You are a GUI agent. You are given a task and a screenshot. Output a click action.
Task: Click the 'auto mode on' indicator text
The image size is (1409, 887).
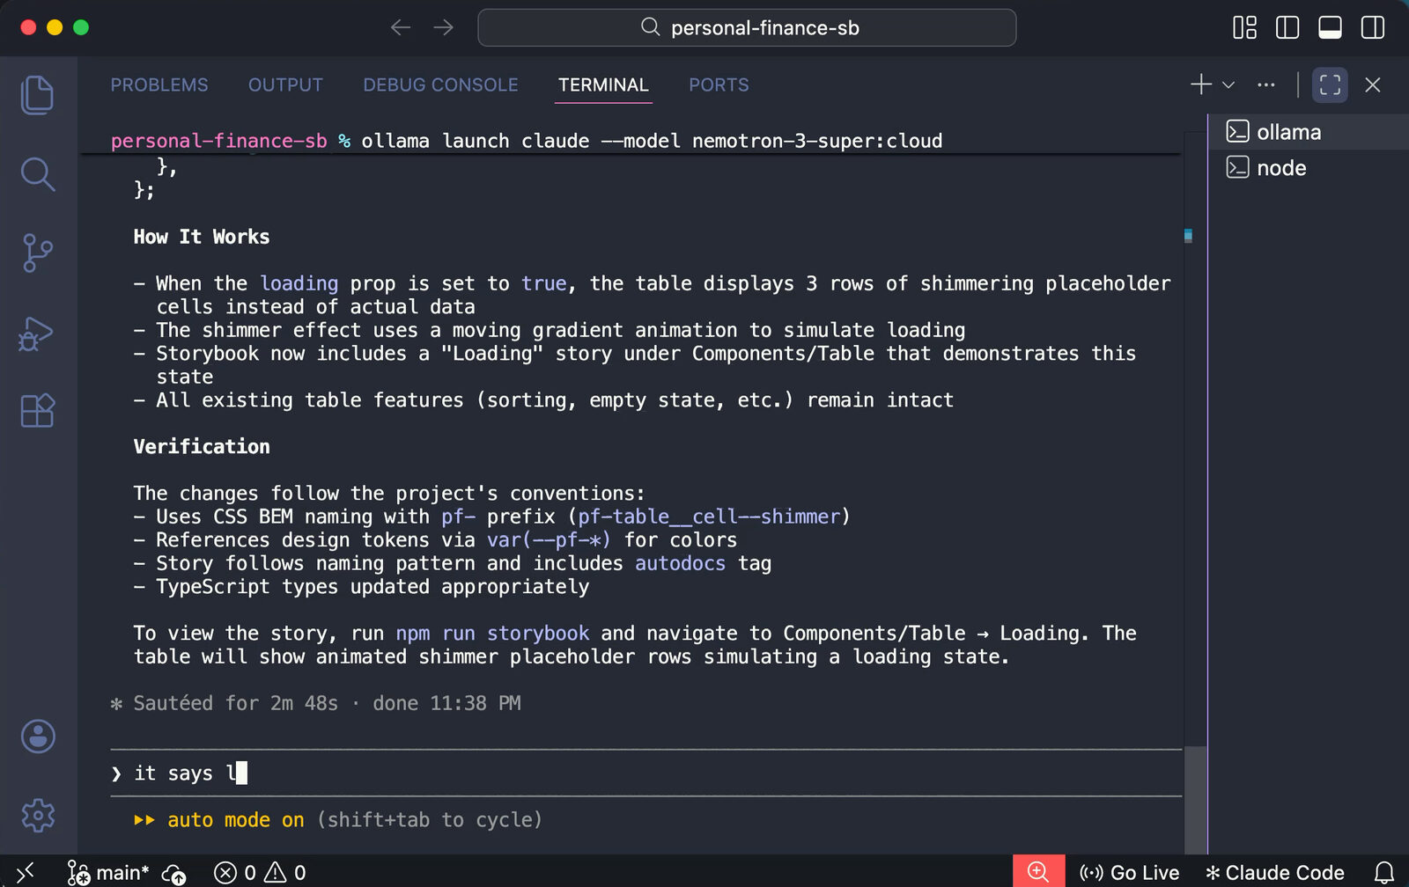(236, 819)
